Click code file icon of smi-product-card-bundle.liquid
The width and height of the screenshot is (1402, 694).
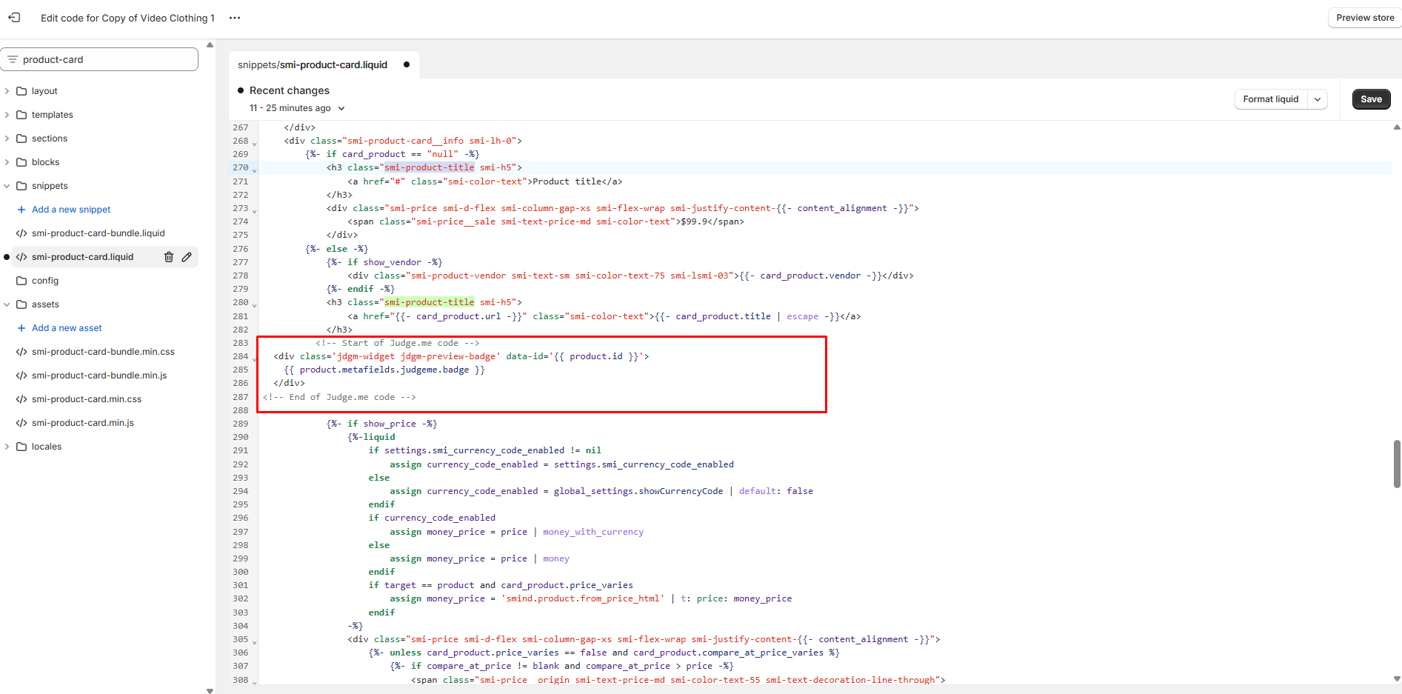(x=21, y=233)
